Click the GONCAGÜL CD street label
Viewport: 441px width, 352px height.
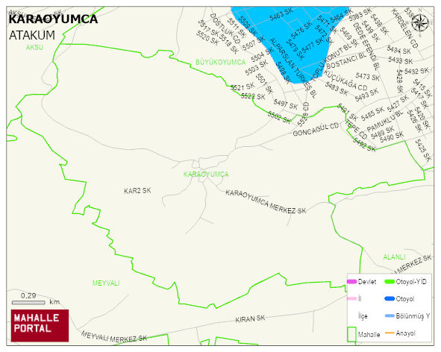click(x=316, y=129)
